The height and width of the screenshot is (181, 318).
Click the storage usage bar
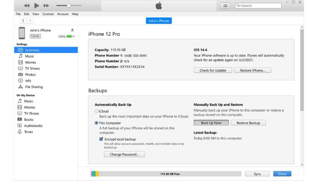166,174
